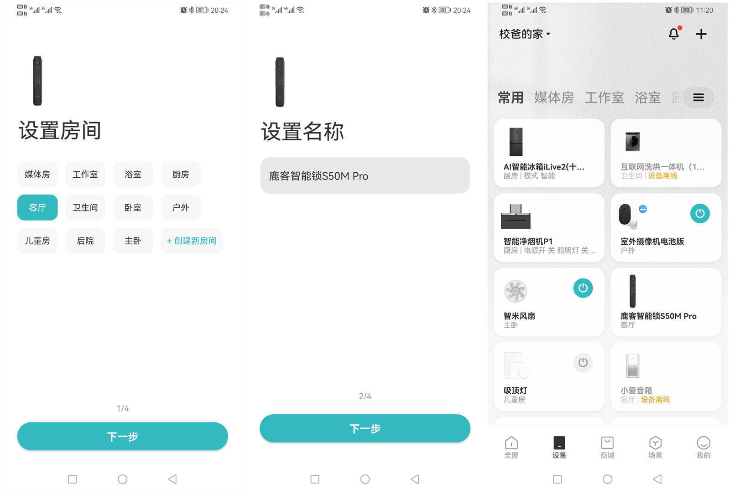This screenshot has height=494, width=730.
Task: Tap the 鹿客智能锁 lock icon in device grid
Action: 632,291
